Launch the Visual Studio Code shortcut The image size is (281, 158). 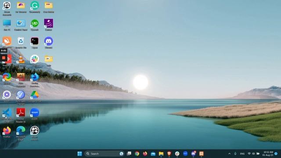pyautogui.click(x=7, y=115)
